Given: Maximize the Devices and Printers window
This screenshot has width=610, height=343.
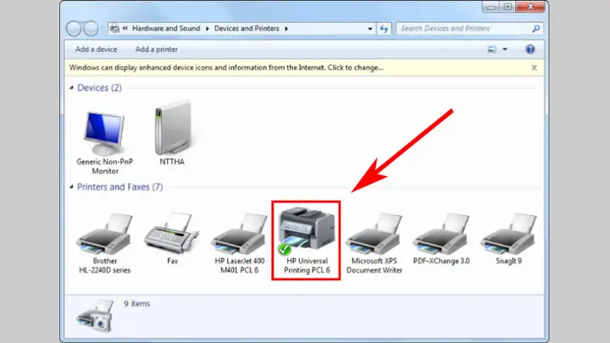Looking at the screenshot, I should 507,7.
